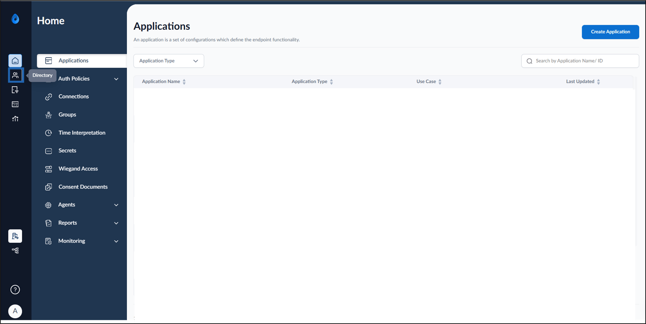Open the user avatar labeled A
Screen dimensions: 646x324
coord(15,311)
